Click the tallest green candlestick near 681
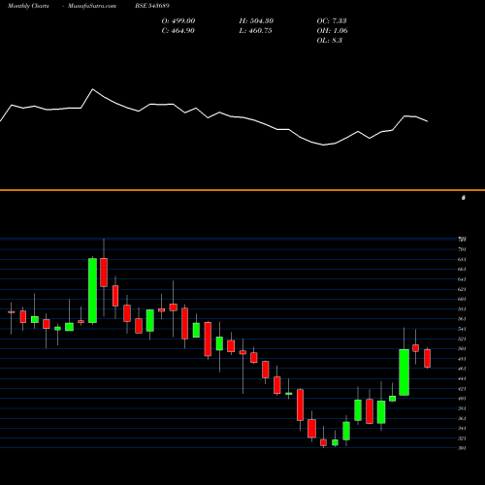 92,290
